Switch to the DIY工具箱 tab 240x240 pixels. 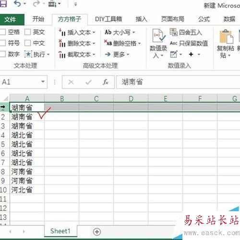pos(108,19)
